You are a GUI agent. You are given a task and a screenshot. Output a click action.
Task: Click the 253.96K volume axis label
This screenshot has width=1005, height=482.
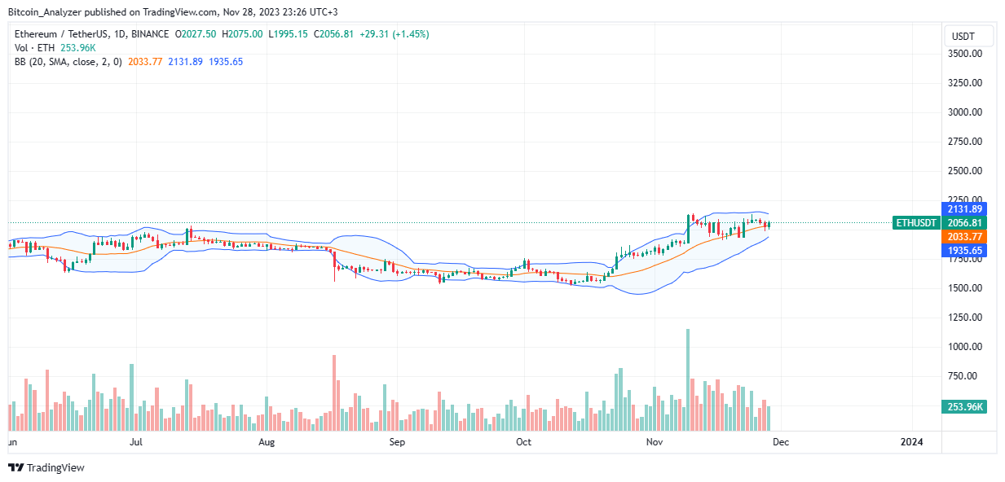pos(964,407)
